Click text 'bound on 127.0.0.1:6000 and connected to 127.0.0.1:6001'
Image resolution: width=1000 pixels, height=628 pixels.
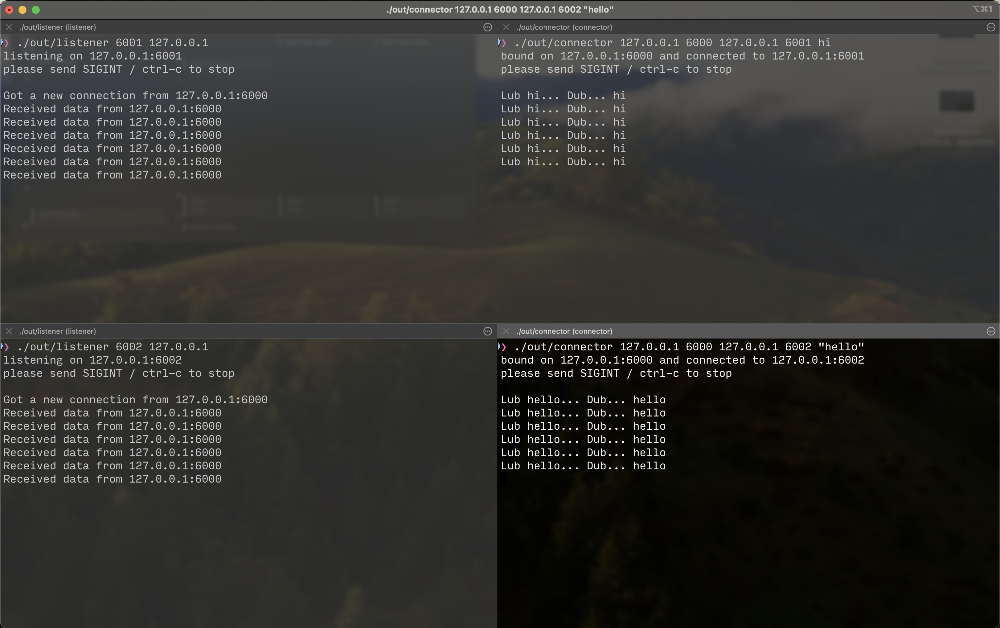point(682,56)
